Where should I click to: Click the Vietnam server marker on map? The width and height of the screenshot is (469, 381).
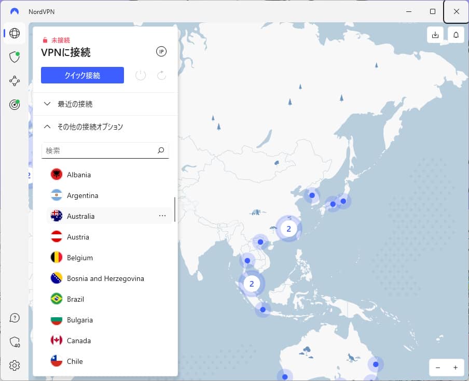pyautogui.click(x=260, y=242)
